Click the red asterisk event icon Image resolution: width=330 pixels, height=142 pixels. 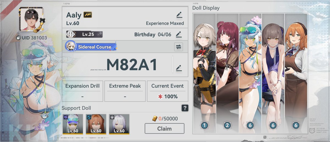point(161,96)
